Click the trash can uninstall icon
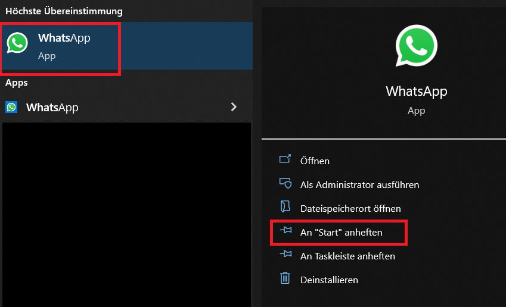 [285, 278]
